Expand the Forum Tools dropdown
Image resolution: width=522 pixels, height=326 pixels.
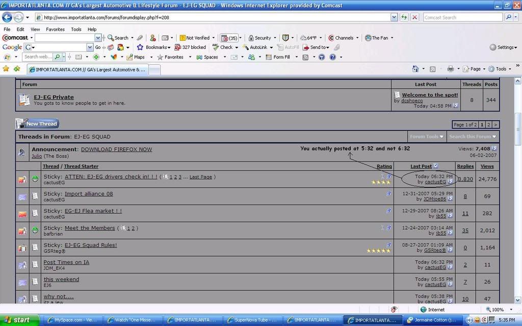427,137
